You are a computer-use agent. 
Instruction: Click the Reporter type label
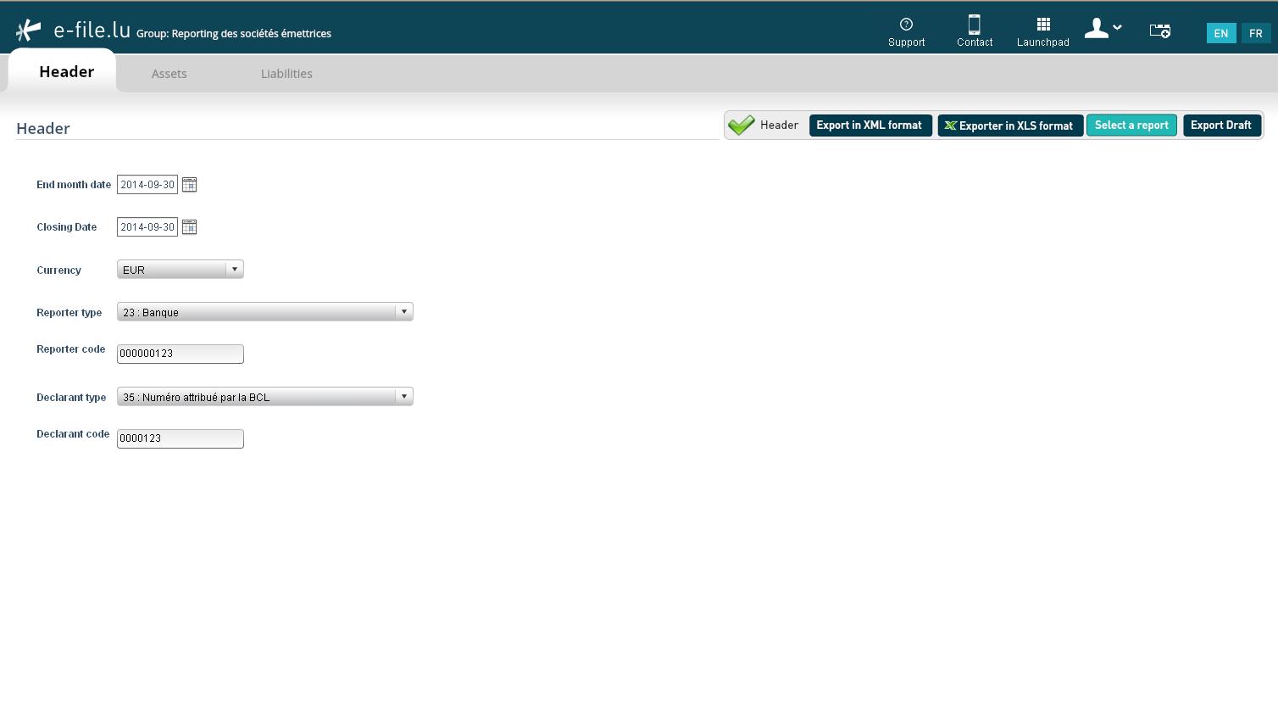[x=69, y=313]
